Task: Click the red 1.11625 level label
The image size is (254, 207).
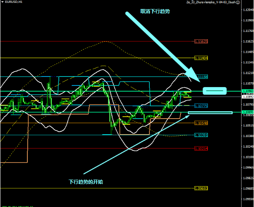Action: pos(201,41)
